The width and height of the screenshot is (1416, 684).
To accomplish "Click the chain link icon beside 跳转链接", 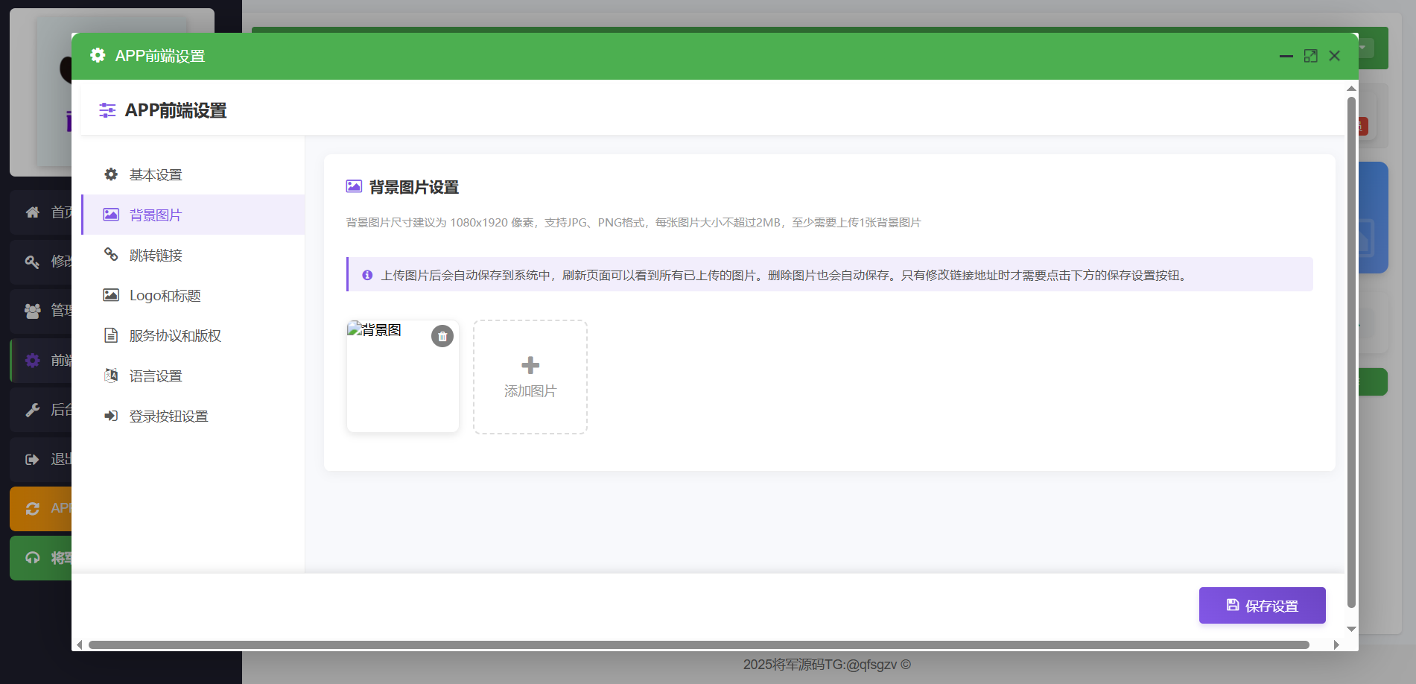I will (x=111, y=255).
